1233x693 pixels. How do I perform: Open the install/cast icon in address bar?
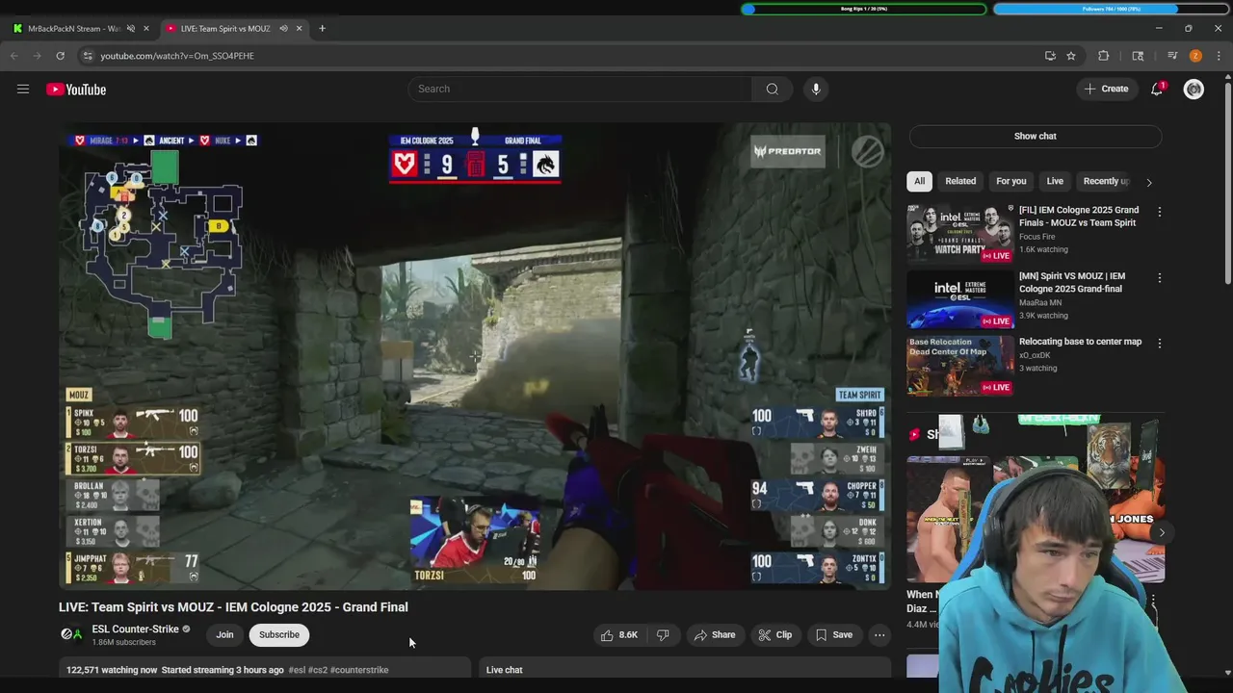coord(1050,56)
